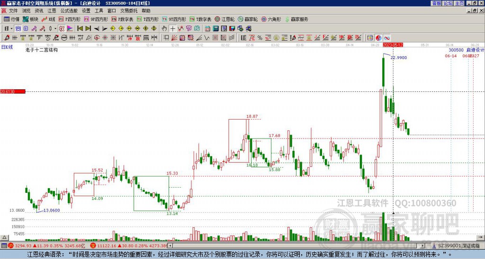Toggle the infinity wave icon
The width and height of the screenshot is (485, 259).
tap(387, 38)
